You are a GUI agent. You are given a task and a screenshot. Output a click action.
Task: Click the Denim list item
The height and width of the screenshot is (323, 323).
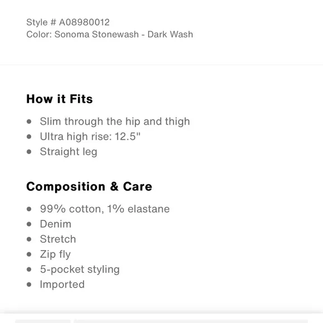tap(56, 224)
